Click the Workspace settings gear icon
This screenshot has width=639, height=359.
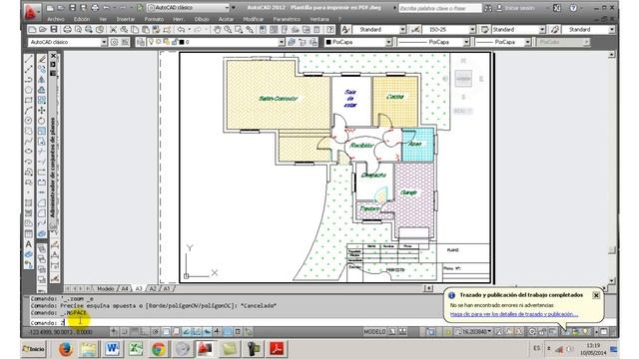115,42
